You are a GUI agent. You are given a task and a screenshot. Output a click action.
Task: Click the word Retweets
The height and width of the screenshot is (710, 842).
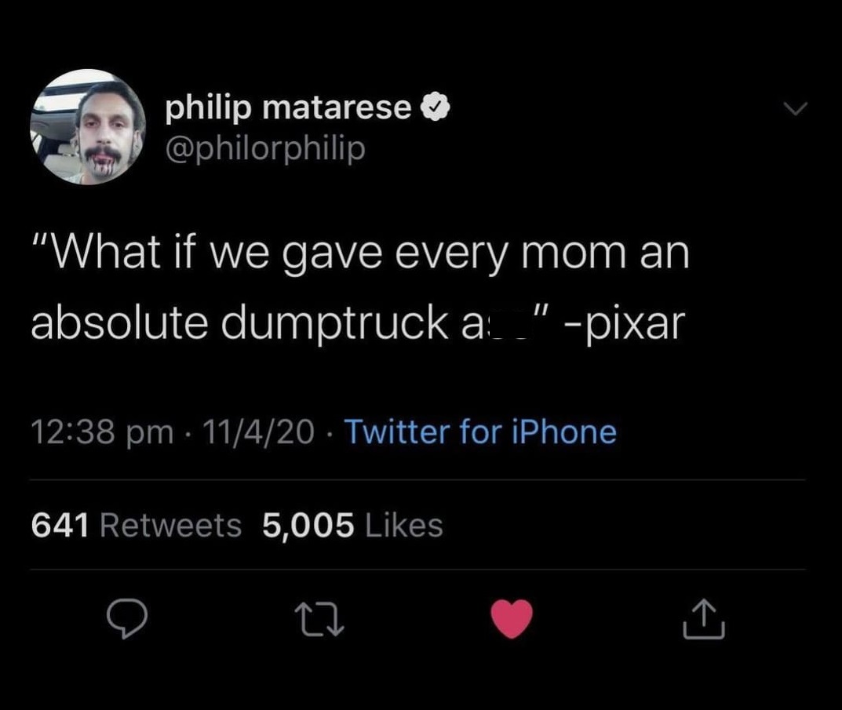171,525
